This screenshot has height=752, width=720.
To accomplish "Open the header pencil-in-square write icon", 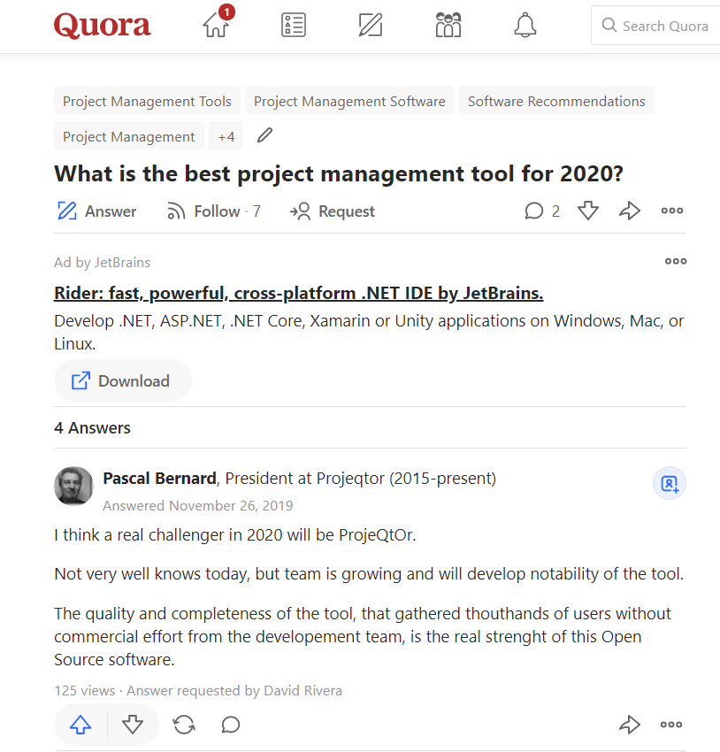I will (371, 25).
